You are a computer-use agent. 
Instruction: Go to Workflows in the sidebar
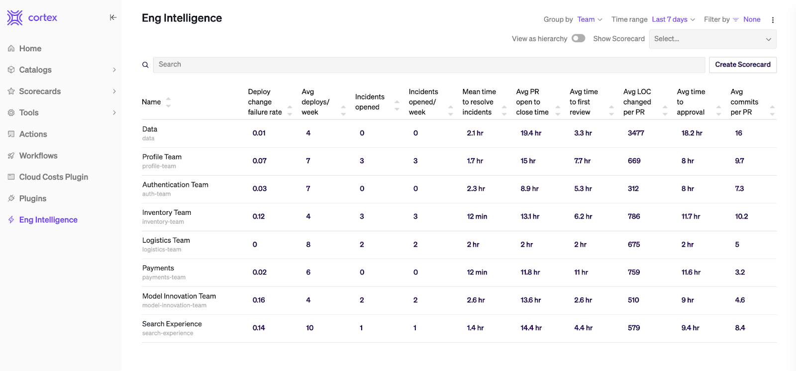[x=38, y=156]
